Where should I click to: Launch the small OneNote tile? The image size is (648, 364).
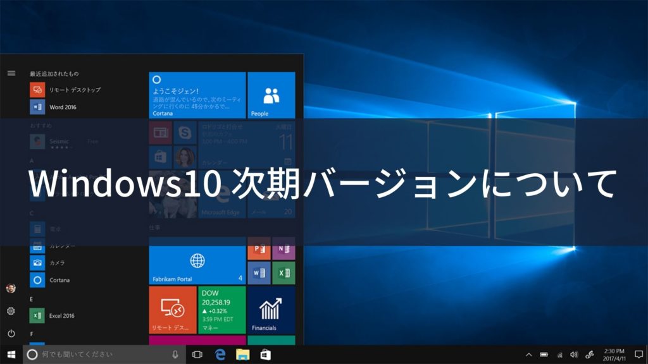coord(283,249)
